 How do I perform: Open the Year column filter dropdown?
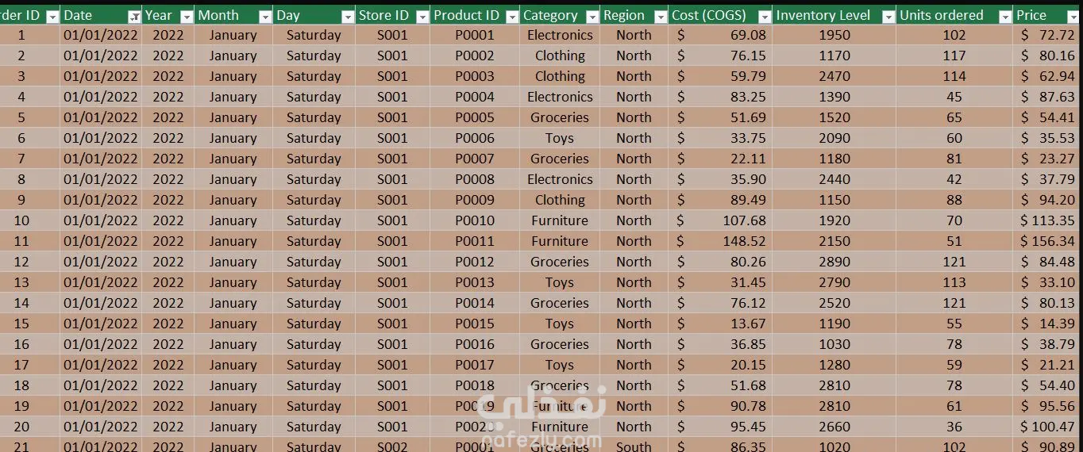(x=187, y=16)
